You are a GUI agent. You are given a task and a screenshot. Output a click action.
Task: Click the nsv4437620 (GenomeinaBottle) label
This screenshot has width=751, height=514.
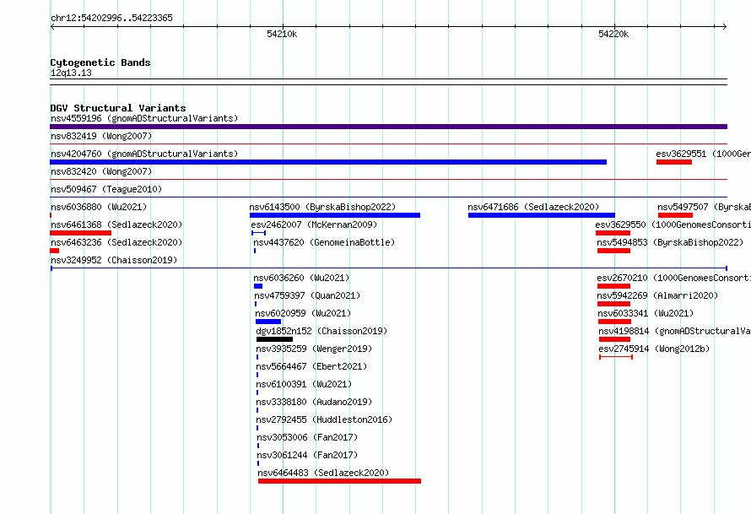click(x=324, y=242)
